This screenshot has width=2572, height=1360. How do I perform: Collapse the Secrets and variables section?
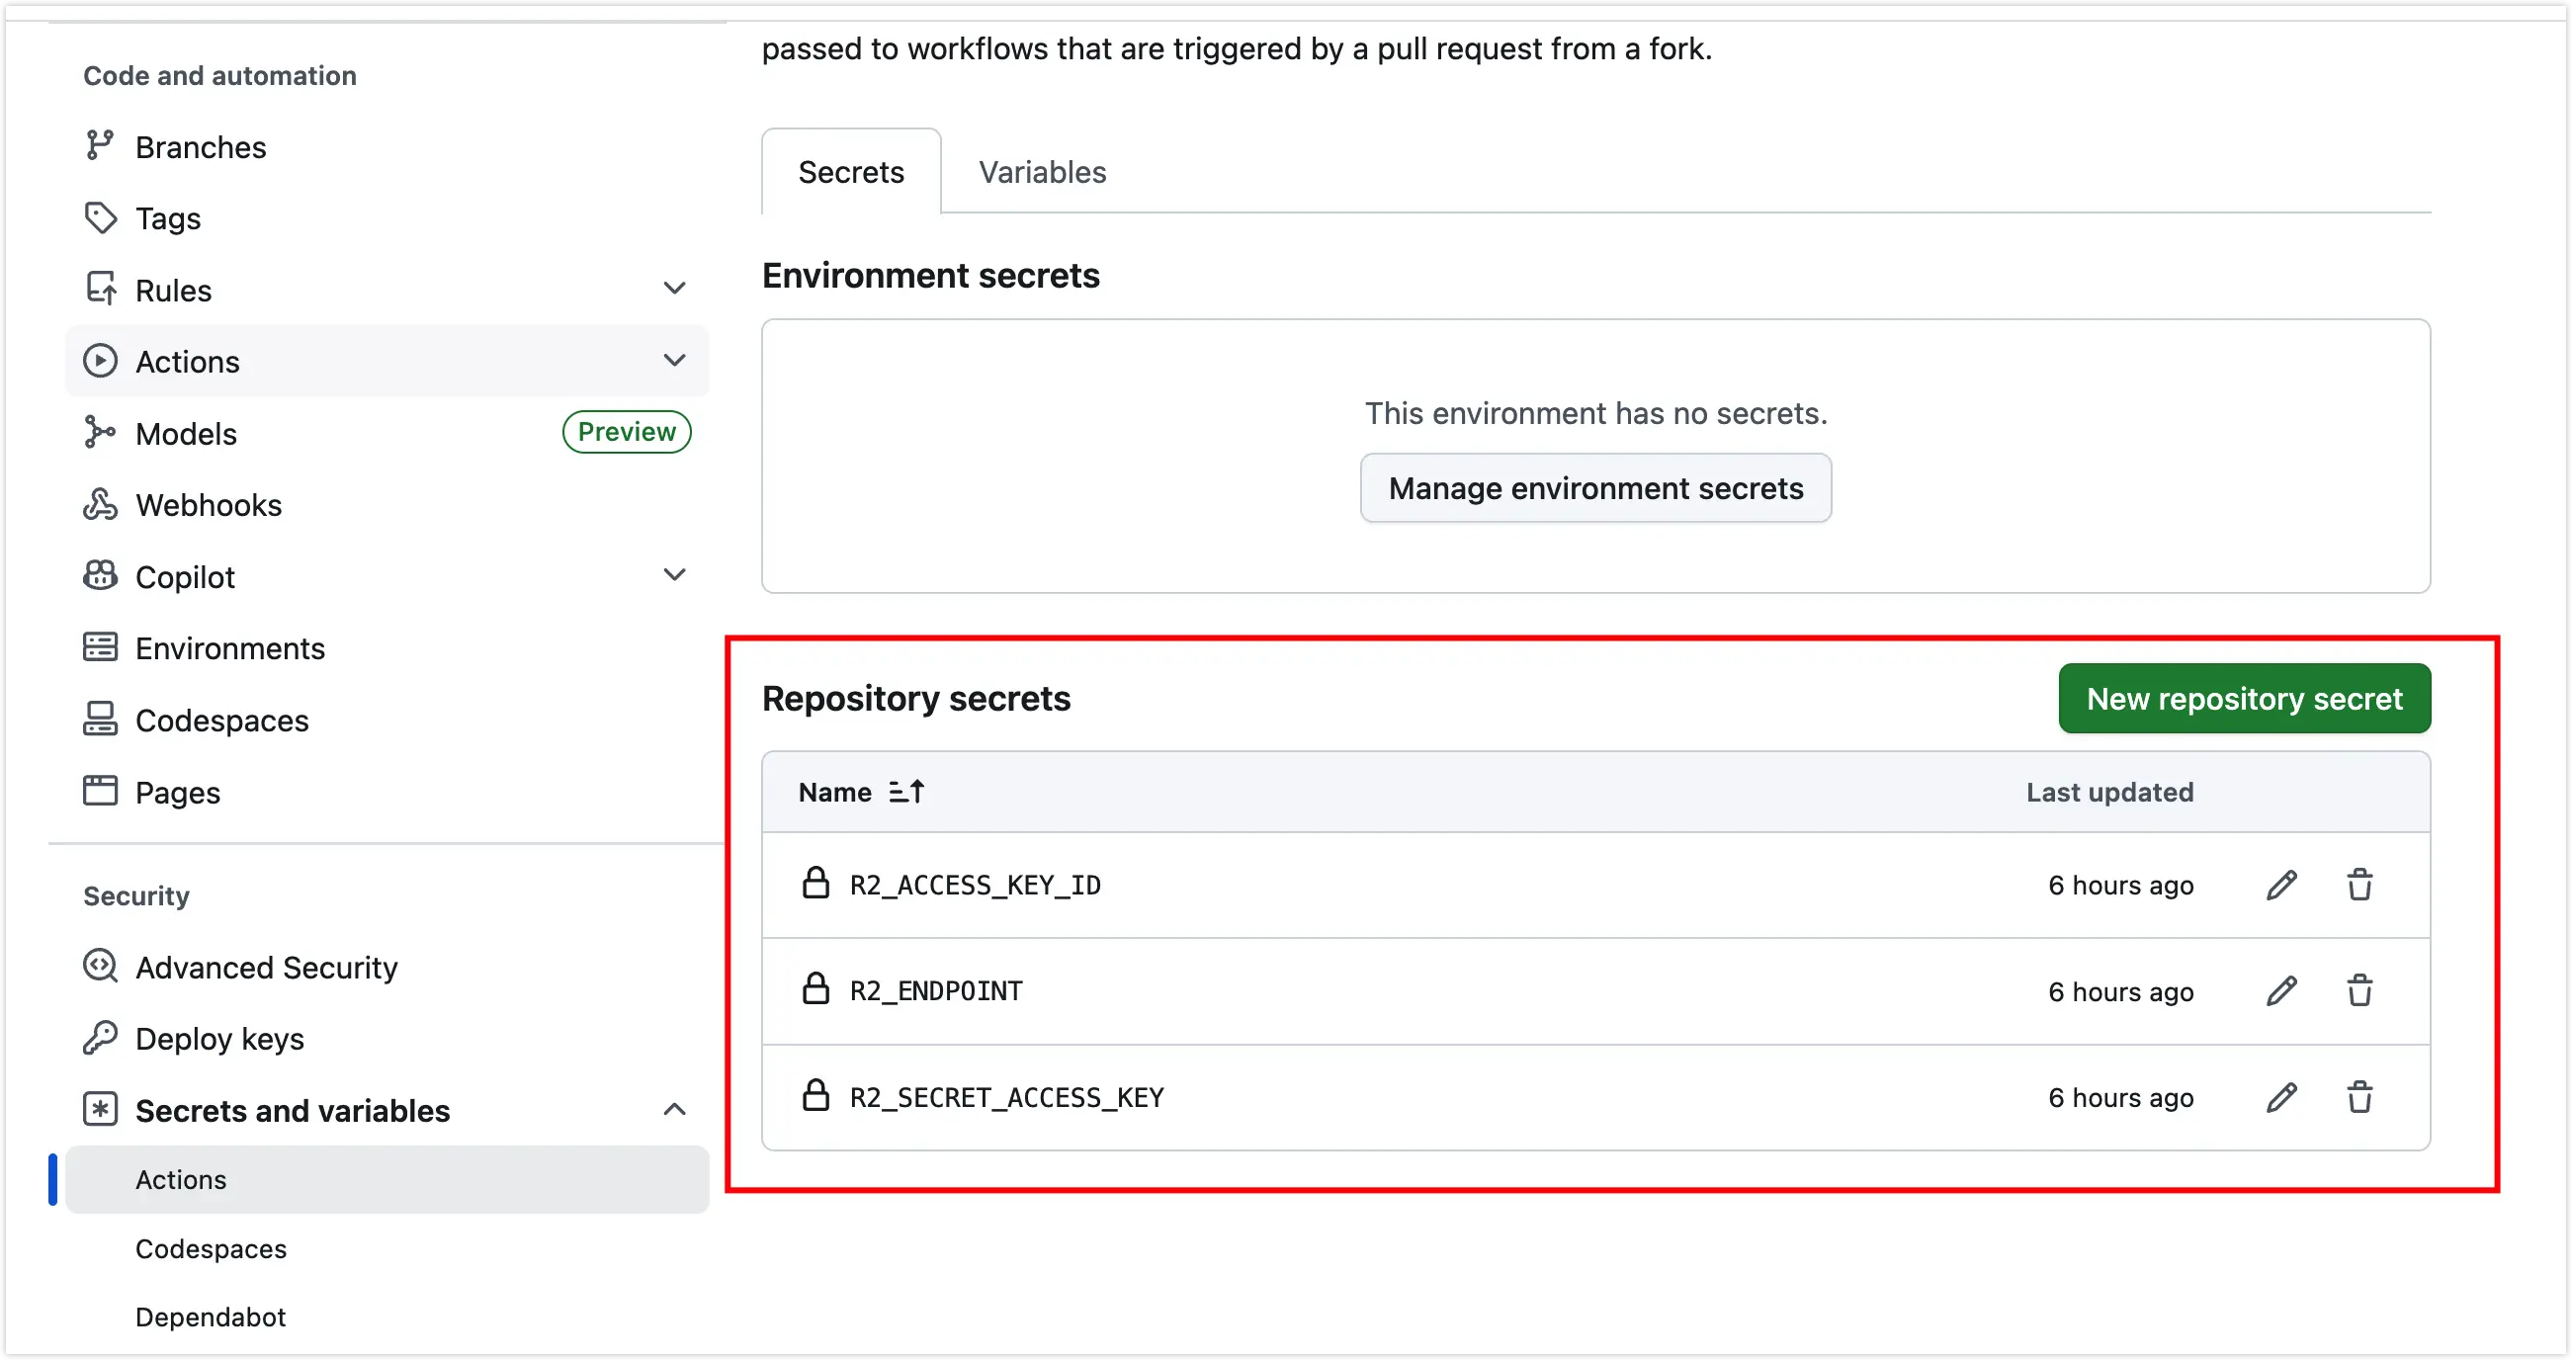click(675, 1109)
